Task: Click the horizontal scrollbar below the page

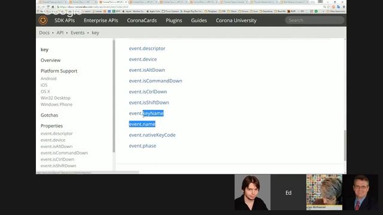Action: pyautogui.click(x=88, y=173)
